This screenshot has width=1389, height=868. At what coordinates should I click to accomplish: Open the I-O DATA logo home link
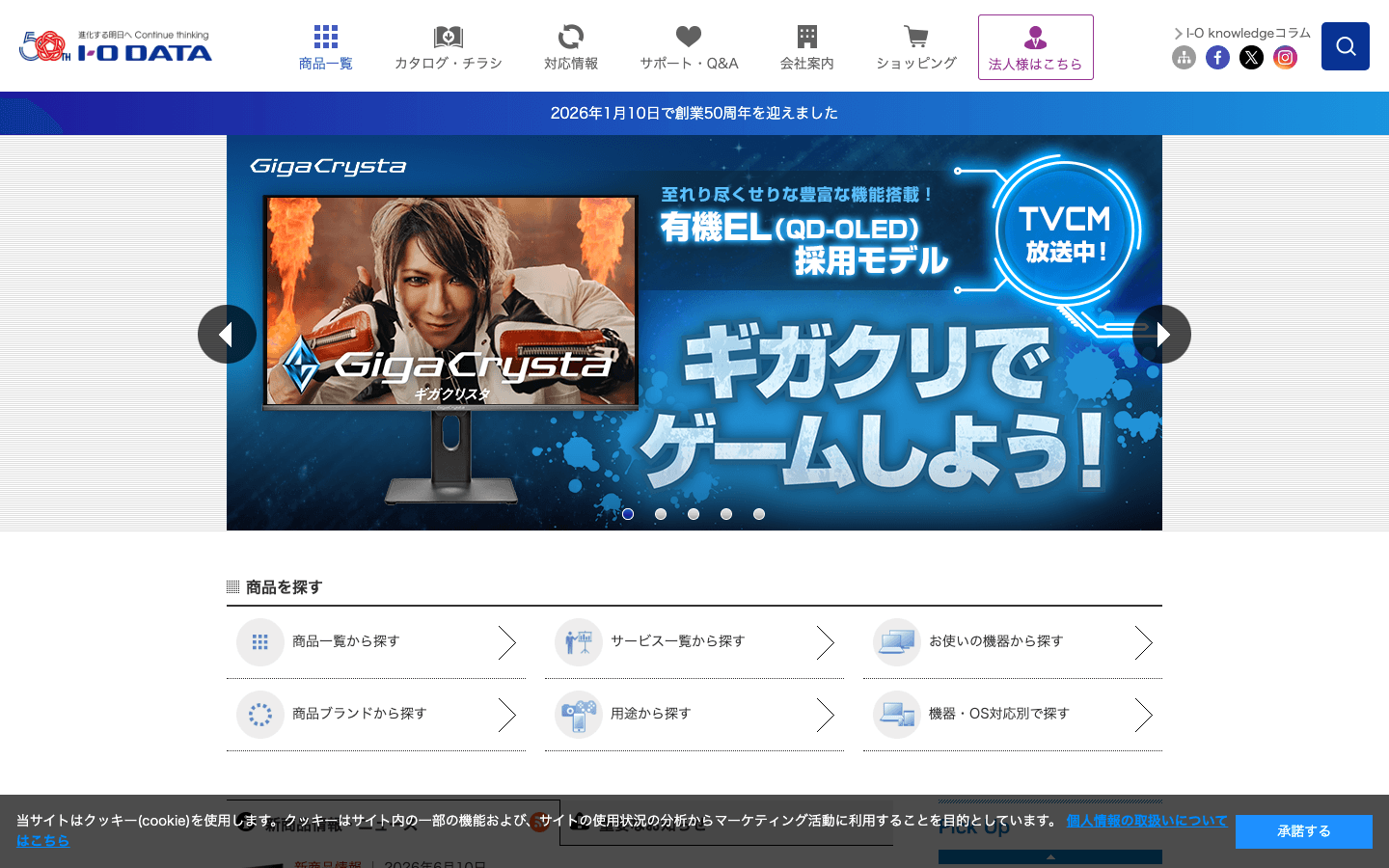(x=116, y=45)
